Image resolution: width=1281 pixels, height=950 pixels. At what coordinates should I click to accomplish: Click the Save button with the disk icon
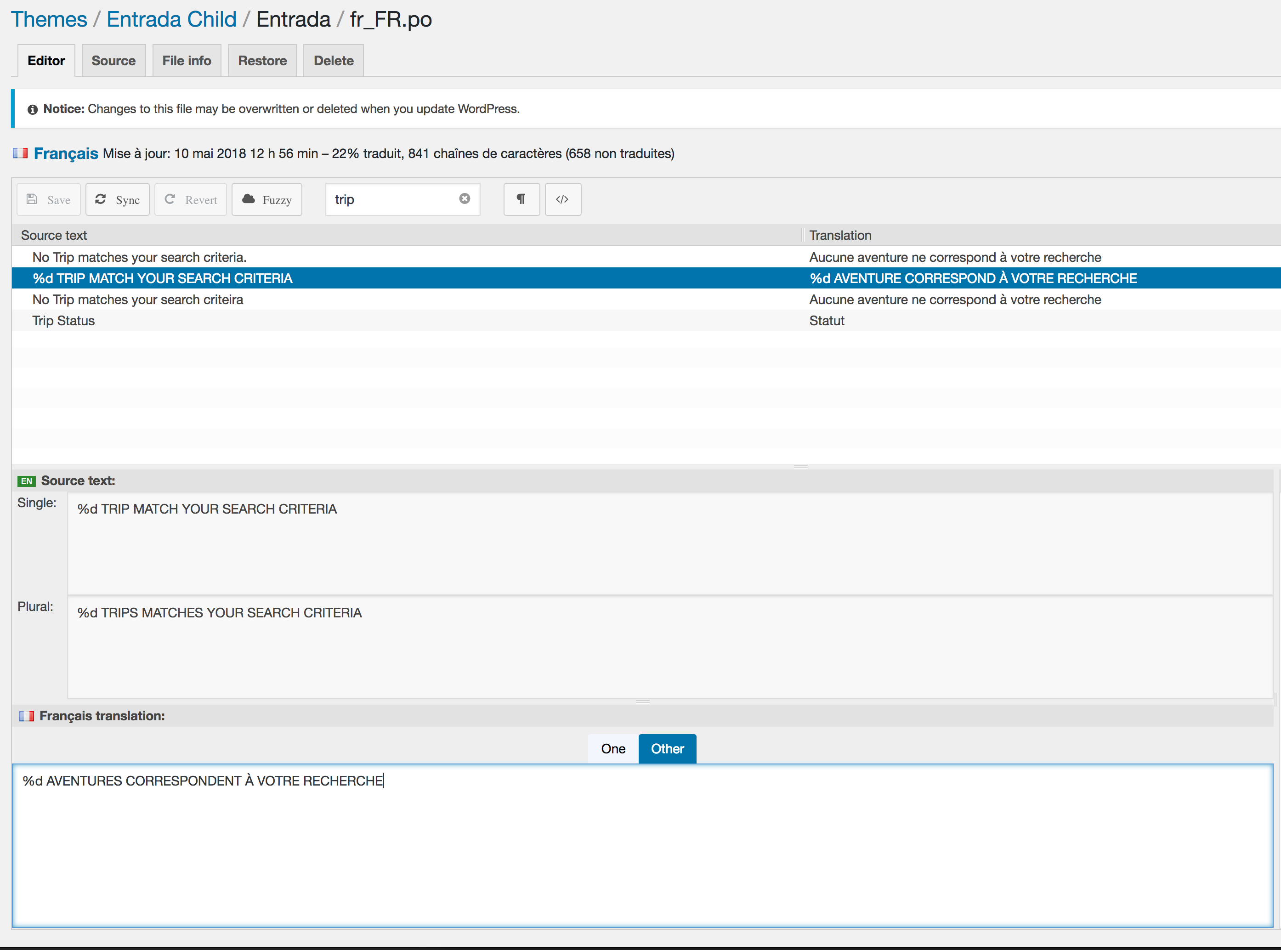[49, 199]
